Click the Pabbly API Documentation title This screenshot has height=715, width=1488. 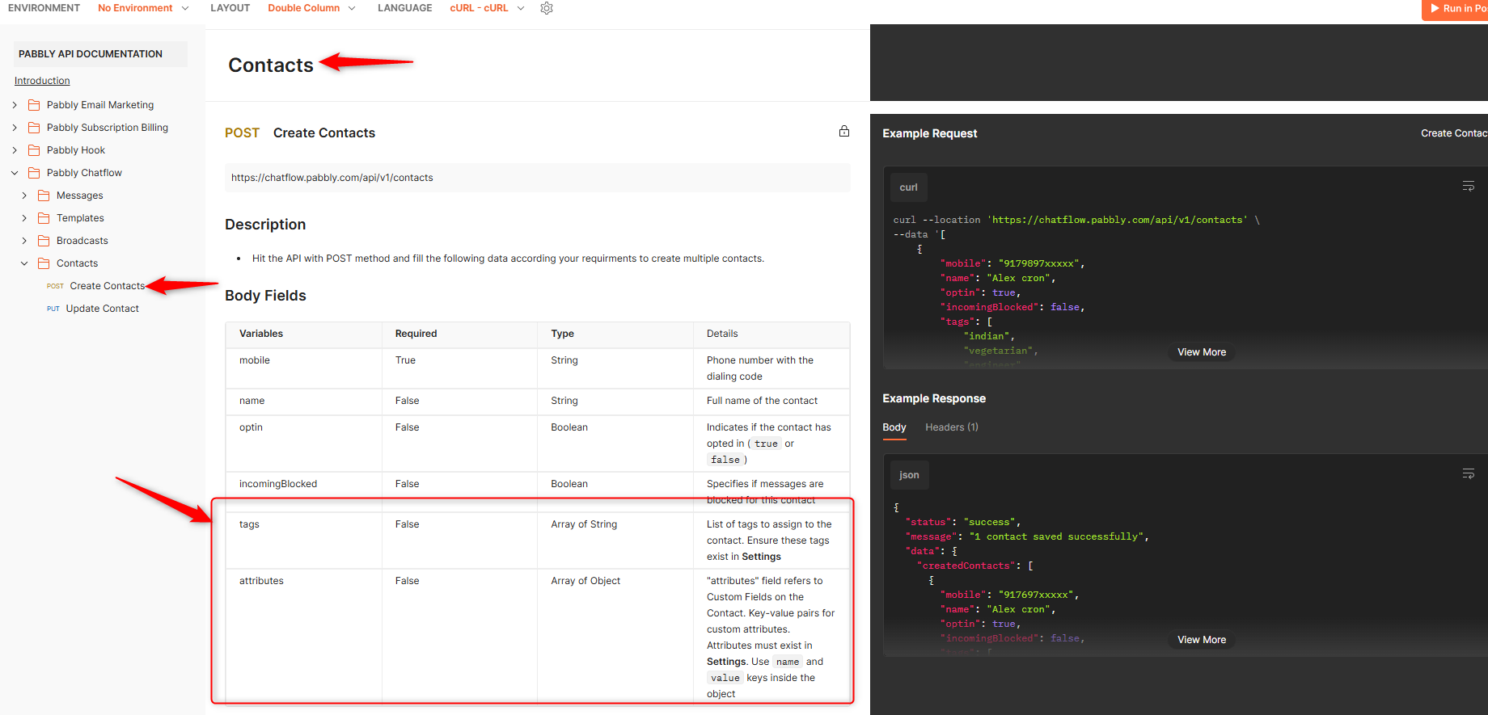tap(91, 54)
